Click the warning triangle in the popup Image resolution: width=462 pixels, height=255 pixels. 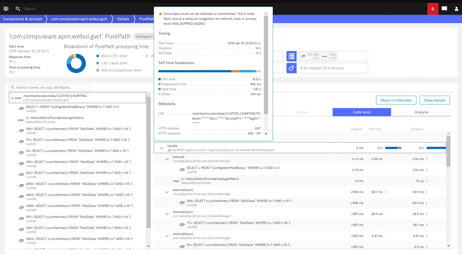(x=160, y=14)
